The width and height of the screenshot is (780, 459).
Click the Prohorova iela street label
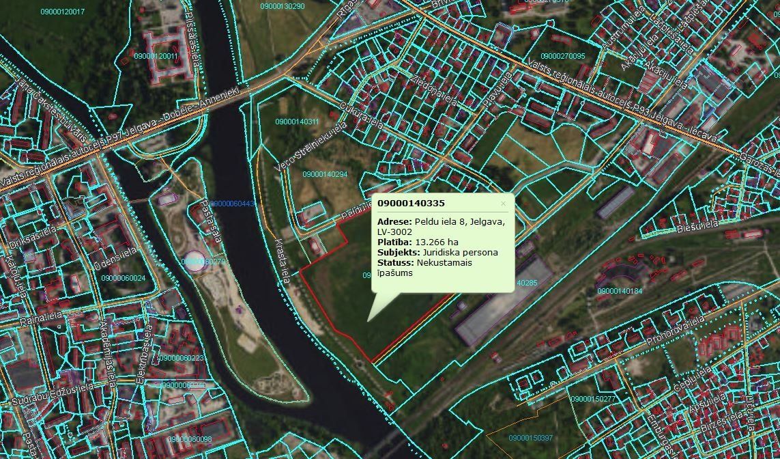(676, 331)
